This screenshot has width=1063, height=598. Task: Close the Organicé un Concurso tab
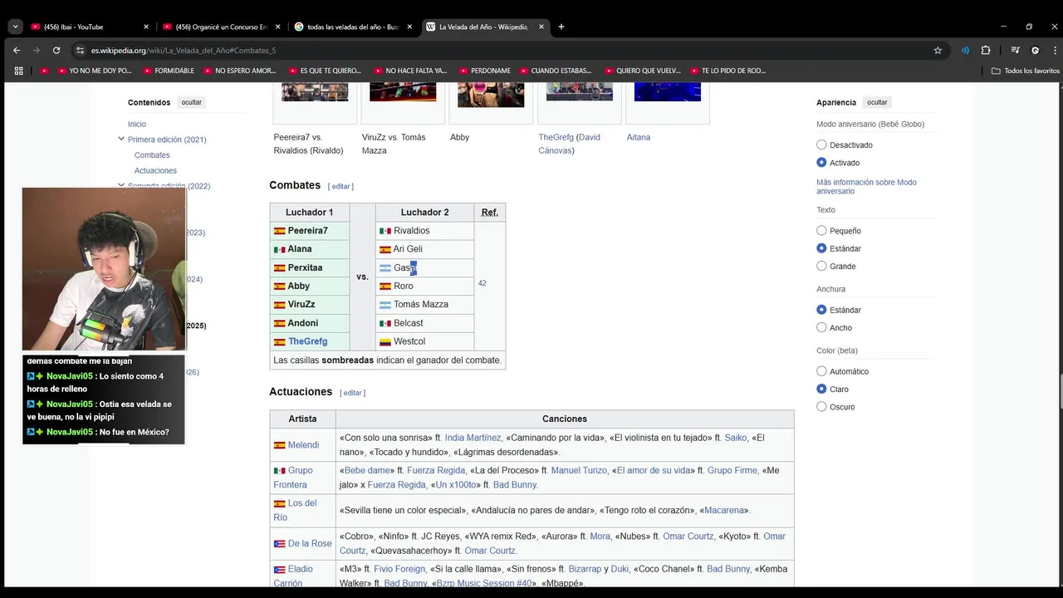click(277, 27)
